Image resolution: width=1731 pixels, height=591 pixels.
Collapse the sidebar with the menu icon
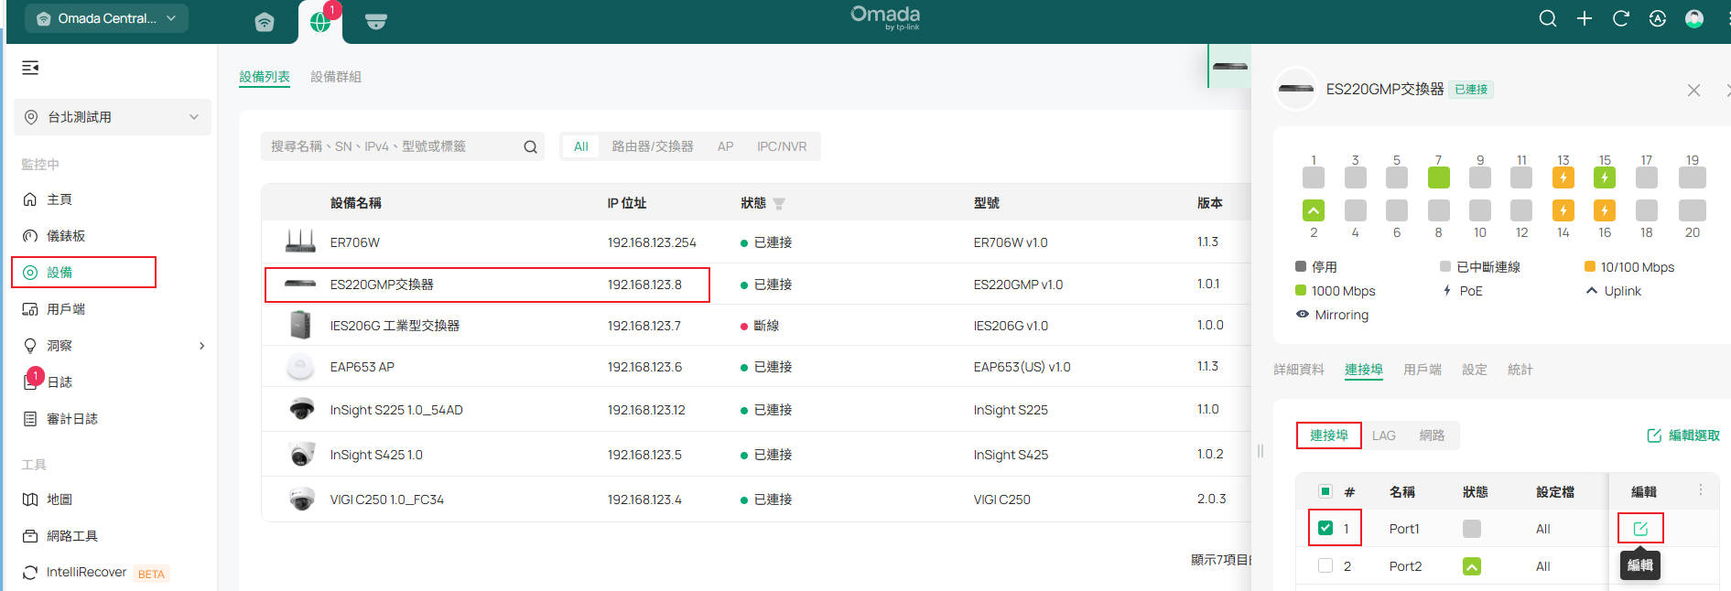(30, 68)
